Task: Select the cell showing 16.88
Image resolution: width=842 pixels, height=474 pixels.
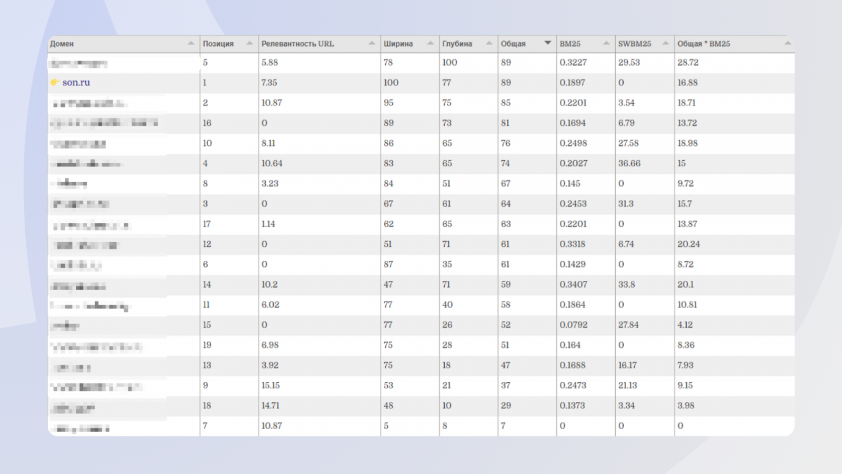Action: click(x=687, y=83)
